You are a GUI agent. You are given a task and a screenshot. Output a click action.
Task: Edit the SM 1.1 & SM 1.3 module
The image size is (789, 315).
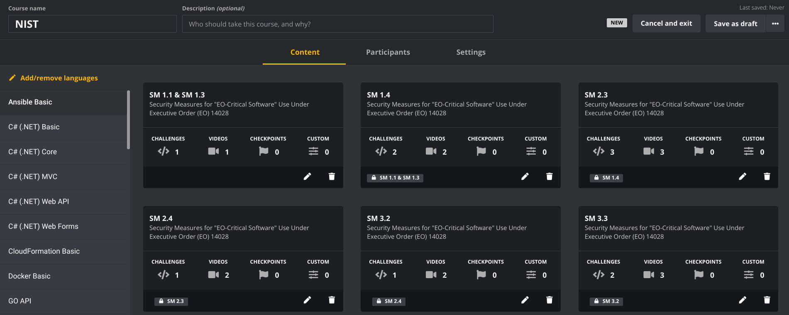[307, 177]
